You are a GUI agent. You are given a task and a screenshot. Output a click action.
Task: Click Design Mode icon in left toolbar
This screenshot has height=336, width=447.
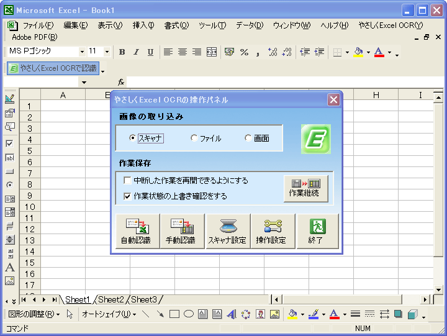[x=10, y=99]
